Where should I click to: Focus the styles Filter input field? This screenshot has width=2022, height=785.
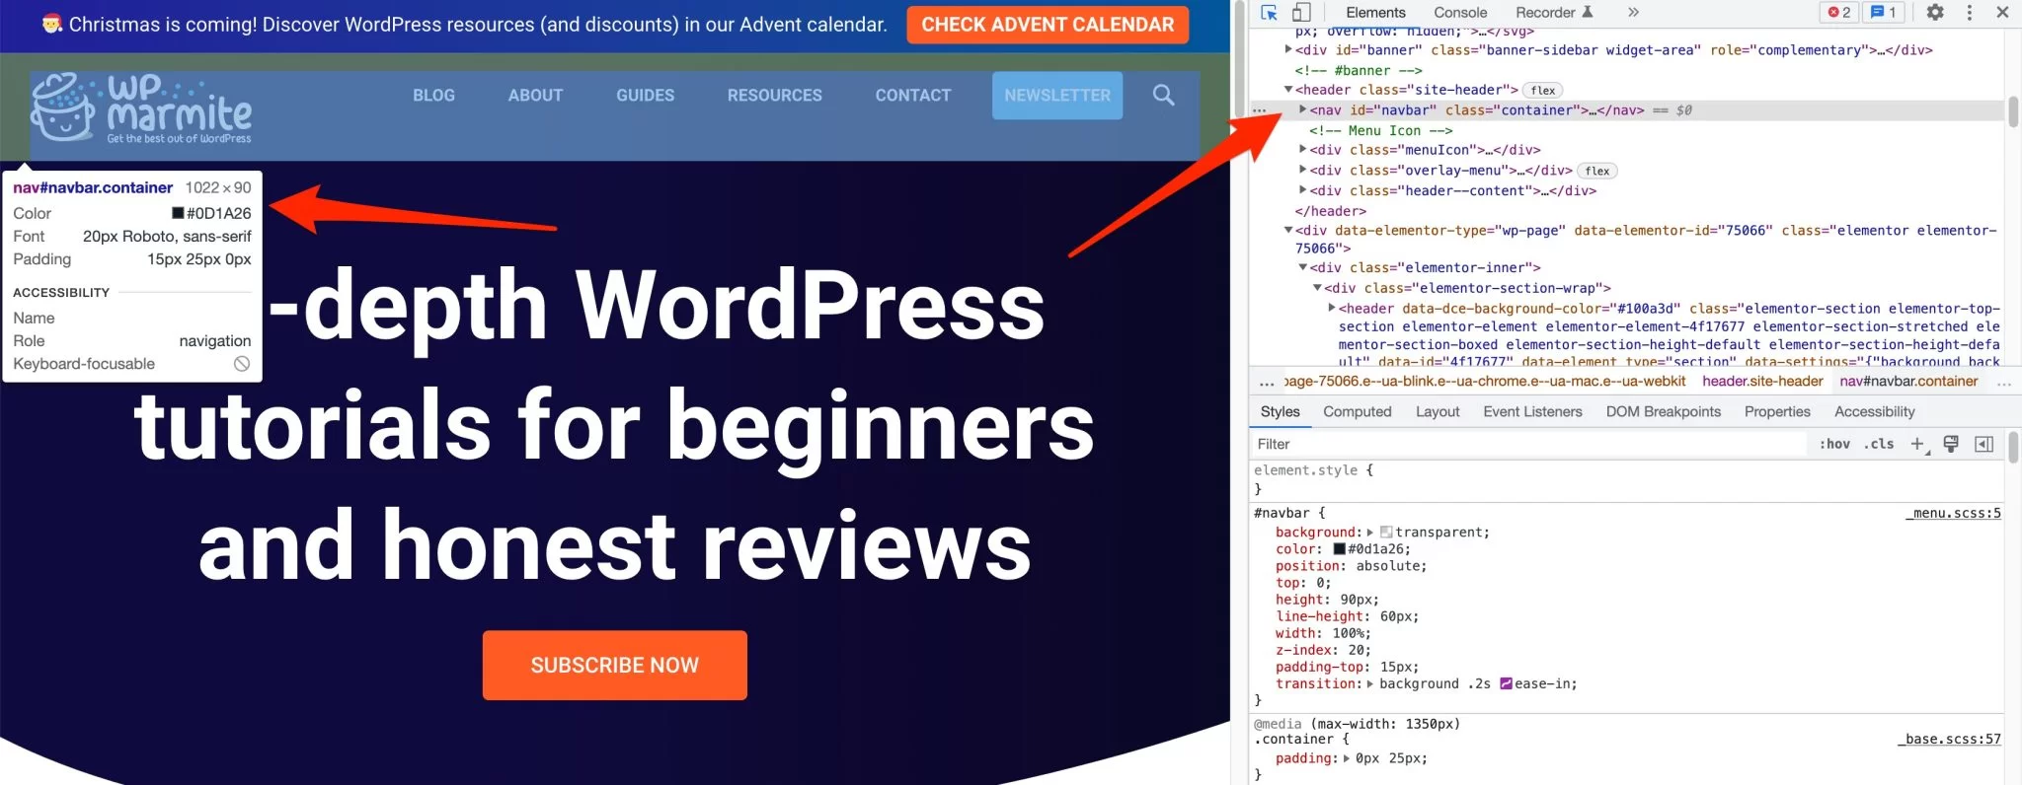click(1530, 445)
